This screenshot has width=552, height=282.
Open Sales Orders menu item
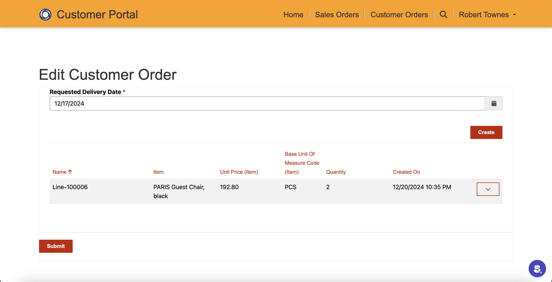pyautogui.click(x=337, y=14)
